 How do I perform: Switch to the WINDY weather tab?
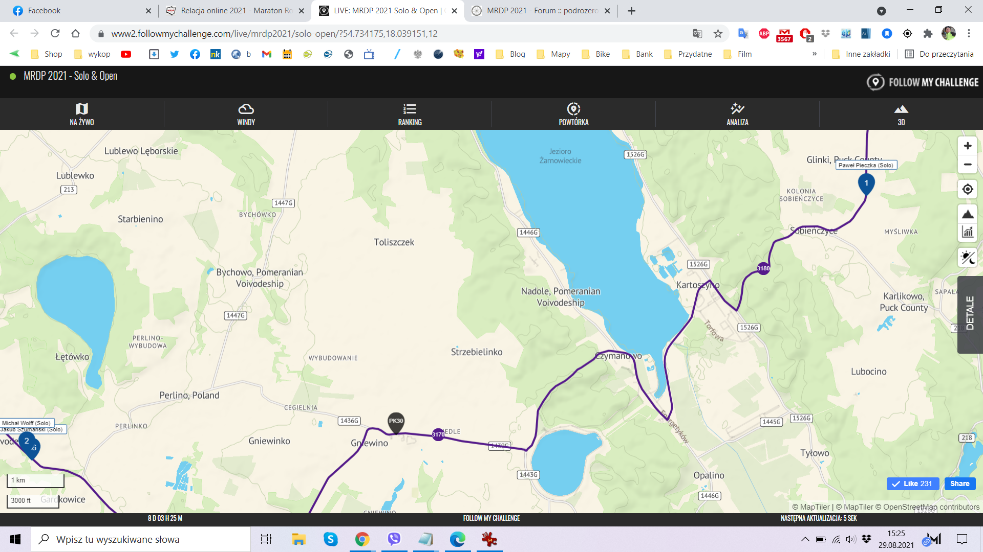point(246,114)
